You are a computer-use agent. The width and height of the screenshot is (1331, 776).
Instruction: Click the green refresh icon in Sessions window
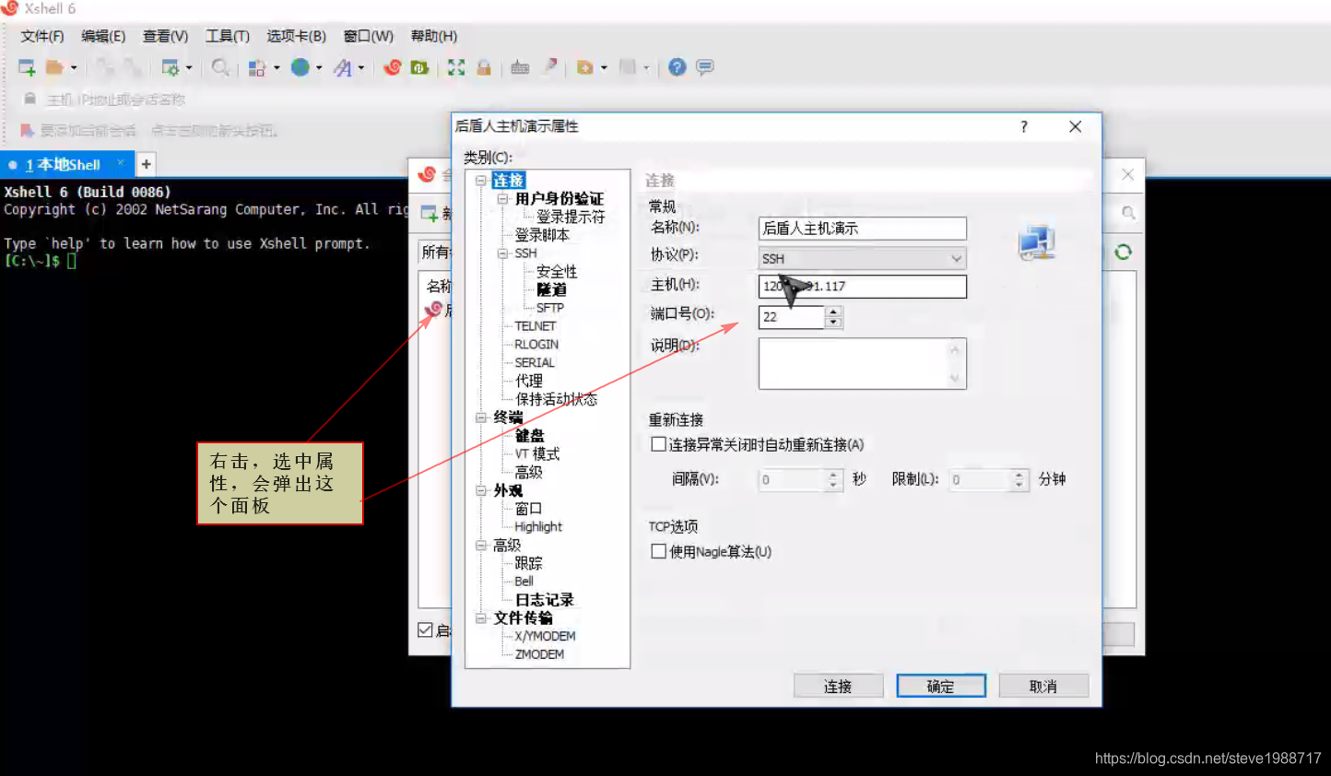point(1123,253)
